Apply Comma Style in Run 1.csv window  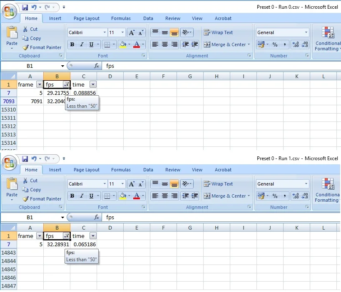click(284, 196)
